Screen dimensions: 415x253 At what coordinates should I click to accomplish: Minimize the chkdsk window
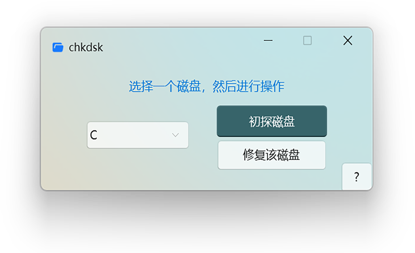point(268,41)
